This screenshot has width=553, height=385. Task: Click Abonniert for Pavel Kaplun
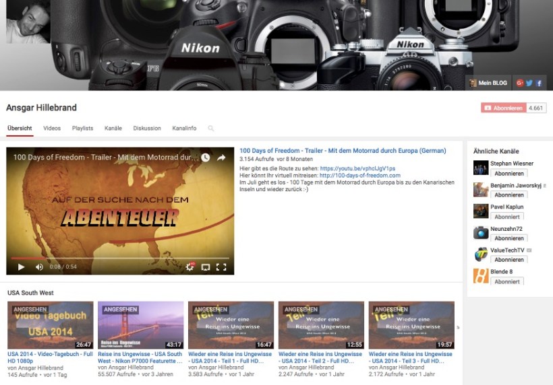[507, 217]
